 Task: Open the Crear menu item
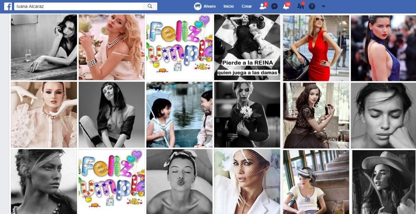coord(247,6)
